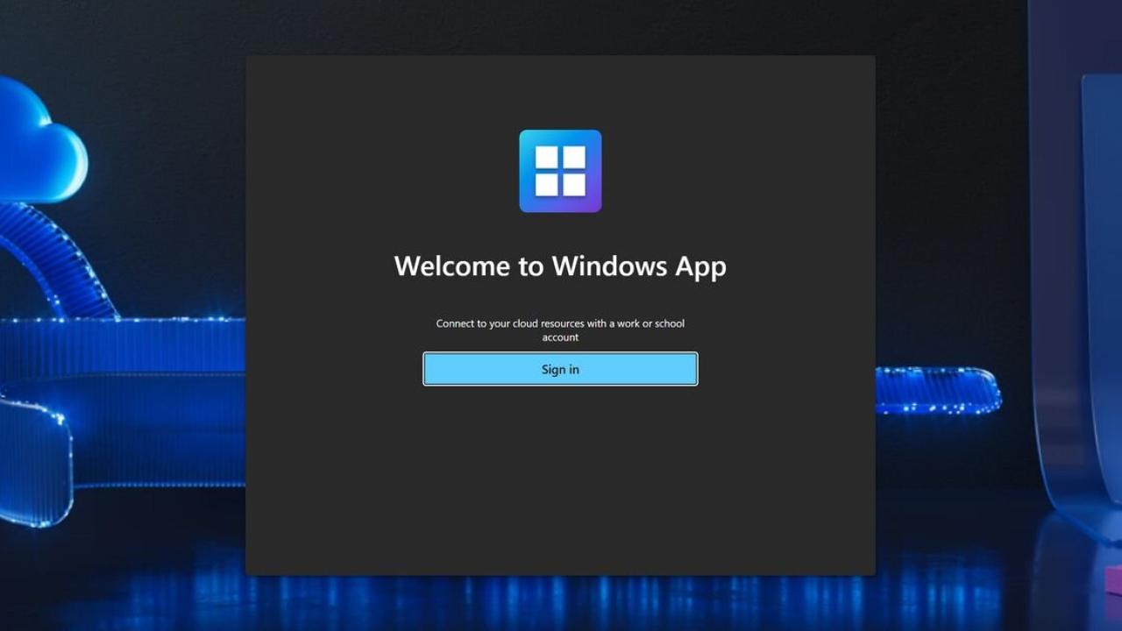Select the 'Connect to your cloud resources' description text
The image size is (1122, 631).
(x=560, y=330)
